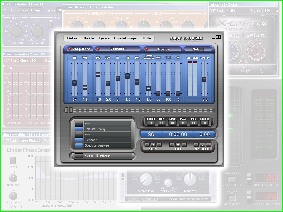
Task: Click the FWD fast-forward button
Action: click(193, 123)
